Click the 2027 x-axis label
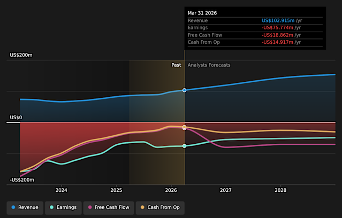The width and height of the screenshot is (342, 218). (226, 190)
